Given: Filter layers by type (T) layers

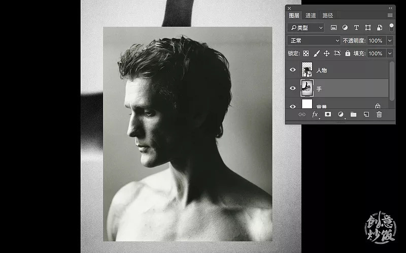Looking at the screenshot, I should (356, 28).
